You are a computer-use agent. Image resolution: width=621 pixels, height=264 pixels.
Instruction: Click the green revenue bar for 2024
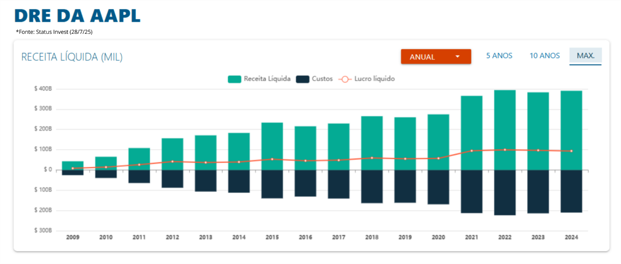point(571,131)
